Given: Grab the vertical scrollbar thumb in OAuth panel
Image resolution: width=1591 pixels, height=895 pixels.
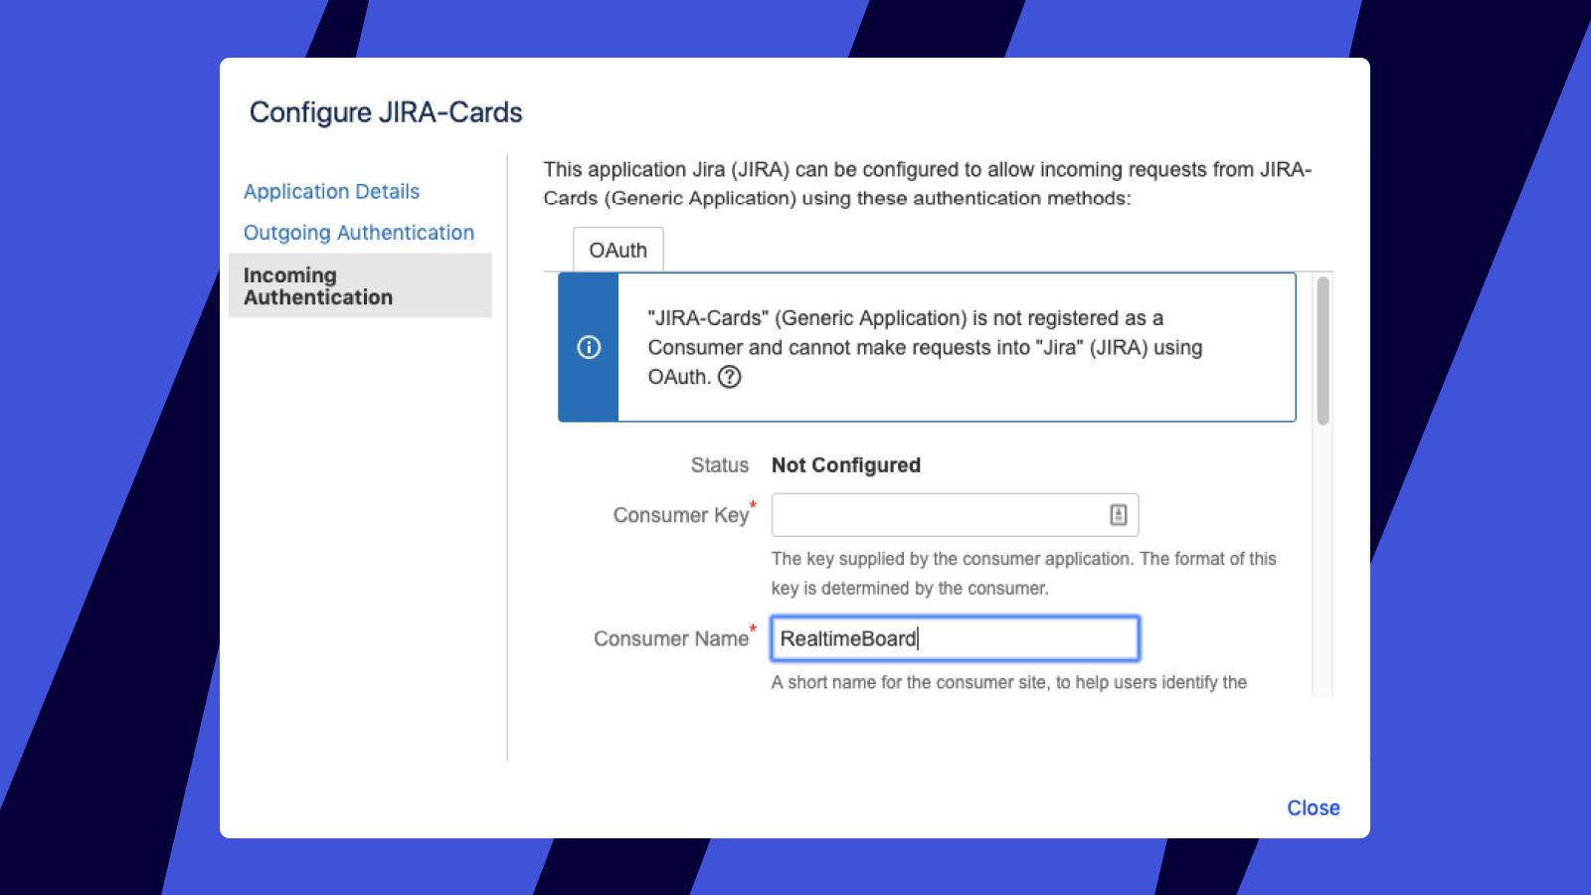Looking at the screenshot, I should tap(1323, 350).
